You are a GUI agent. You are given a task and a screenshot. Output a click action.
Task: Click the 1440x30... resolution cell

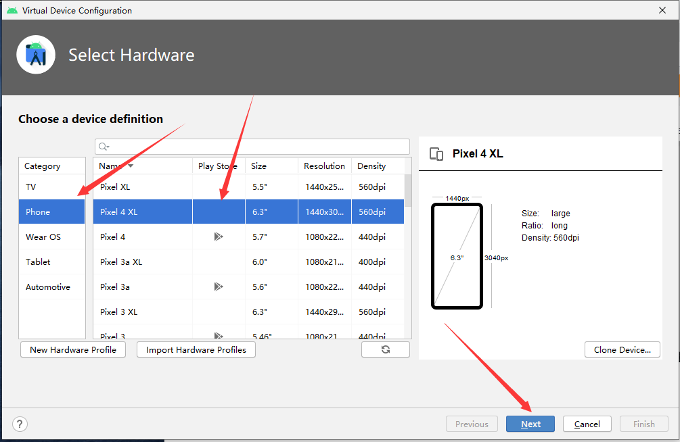[x=325, y=212]
